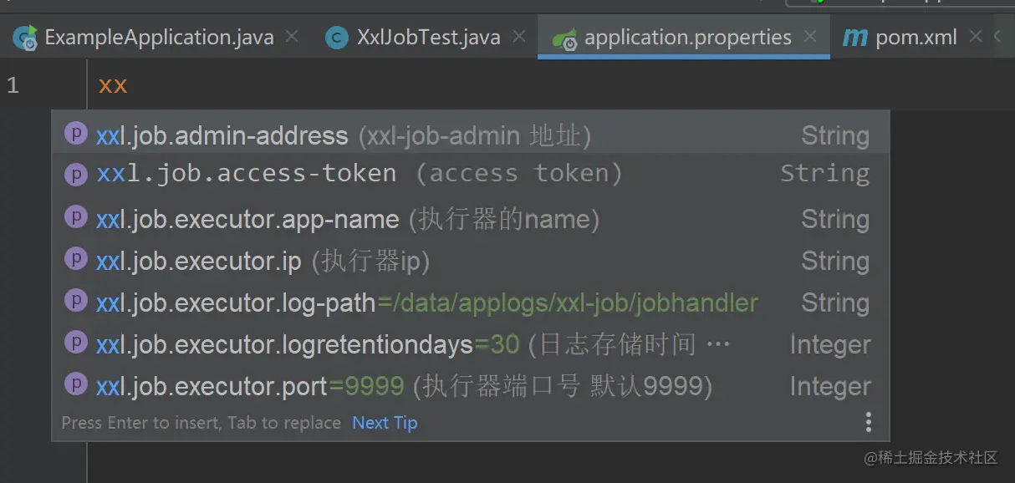Click the active application.properties tab
This screenshot has width=1015, height=483.
686,36
